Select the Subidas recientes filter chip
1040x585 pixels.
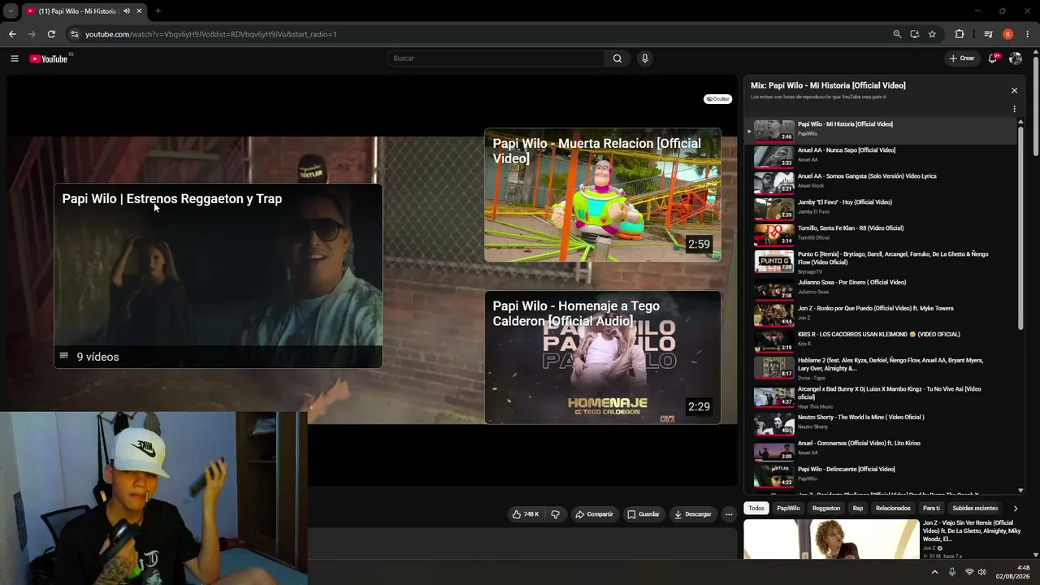click(975, 509)
